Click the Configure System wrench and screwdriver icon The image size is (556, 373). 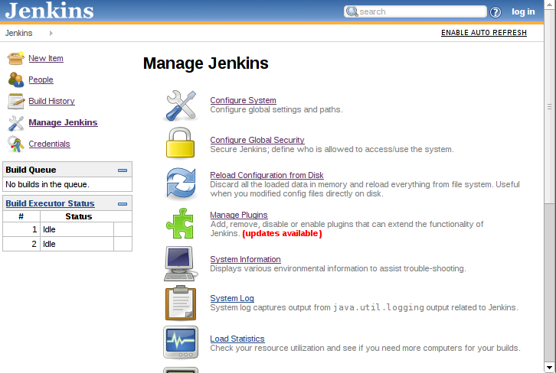(x=181, y=105)
